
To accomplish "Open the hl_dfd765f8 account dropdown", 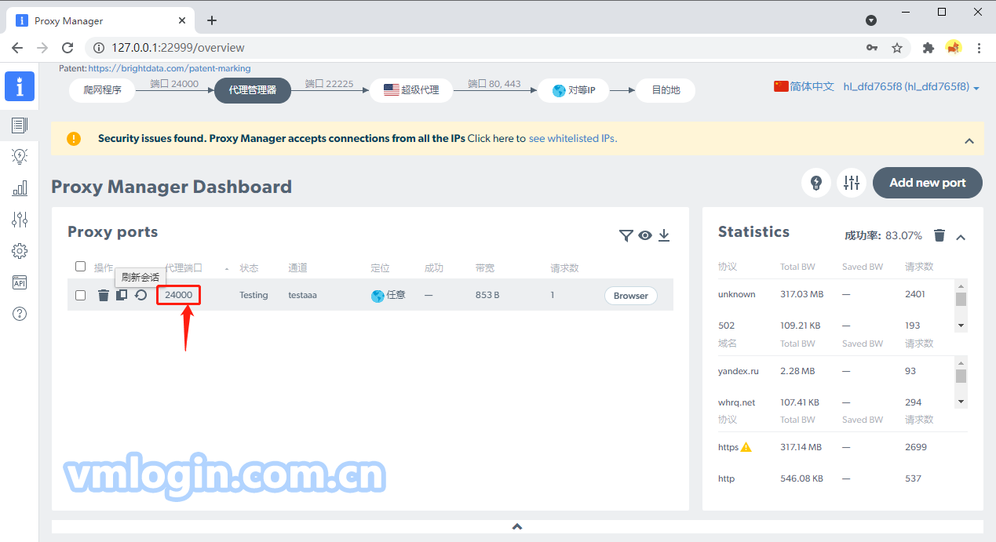I will pyautogui.click(x=910, y=87).
